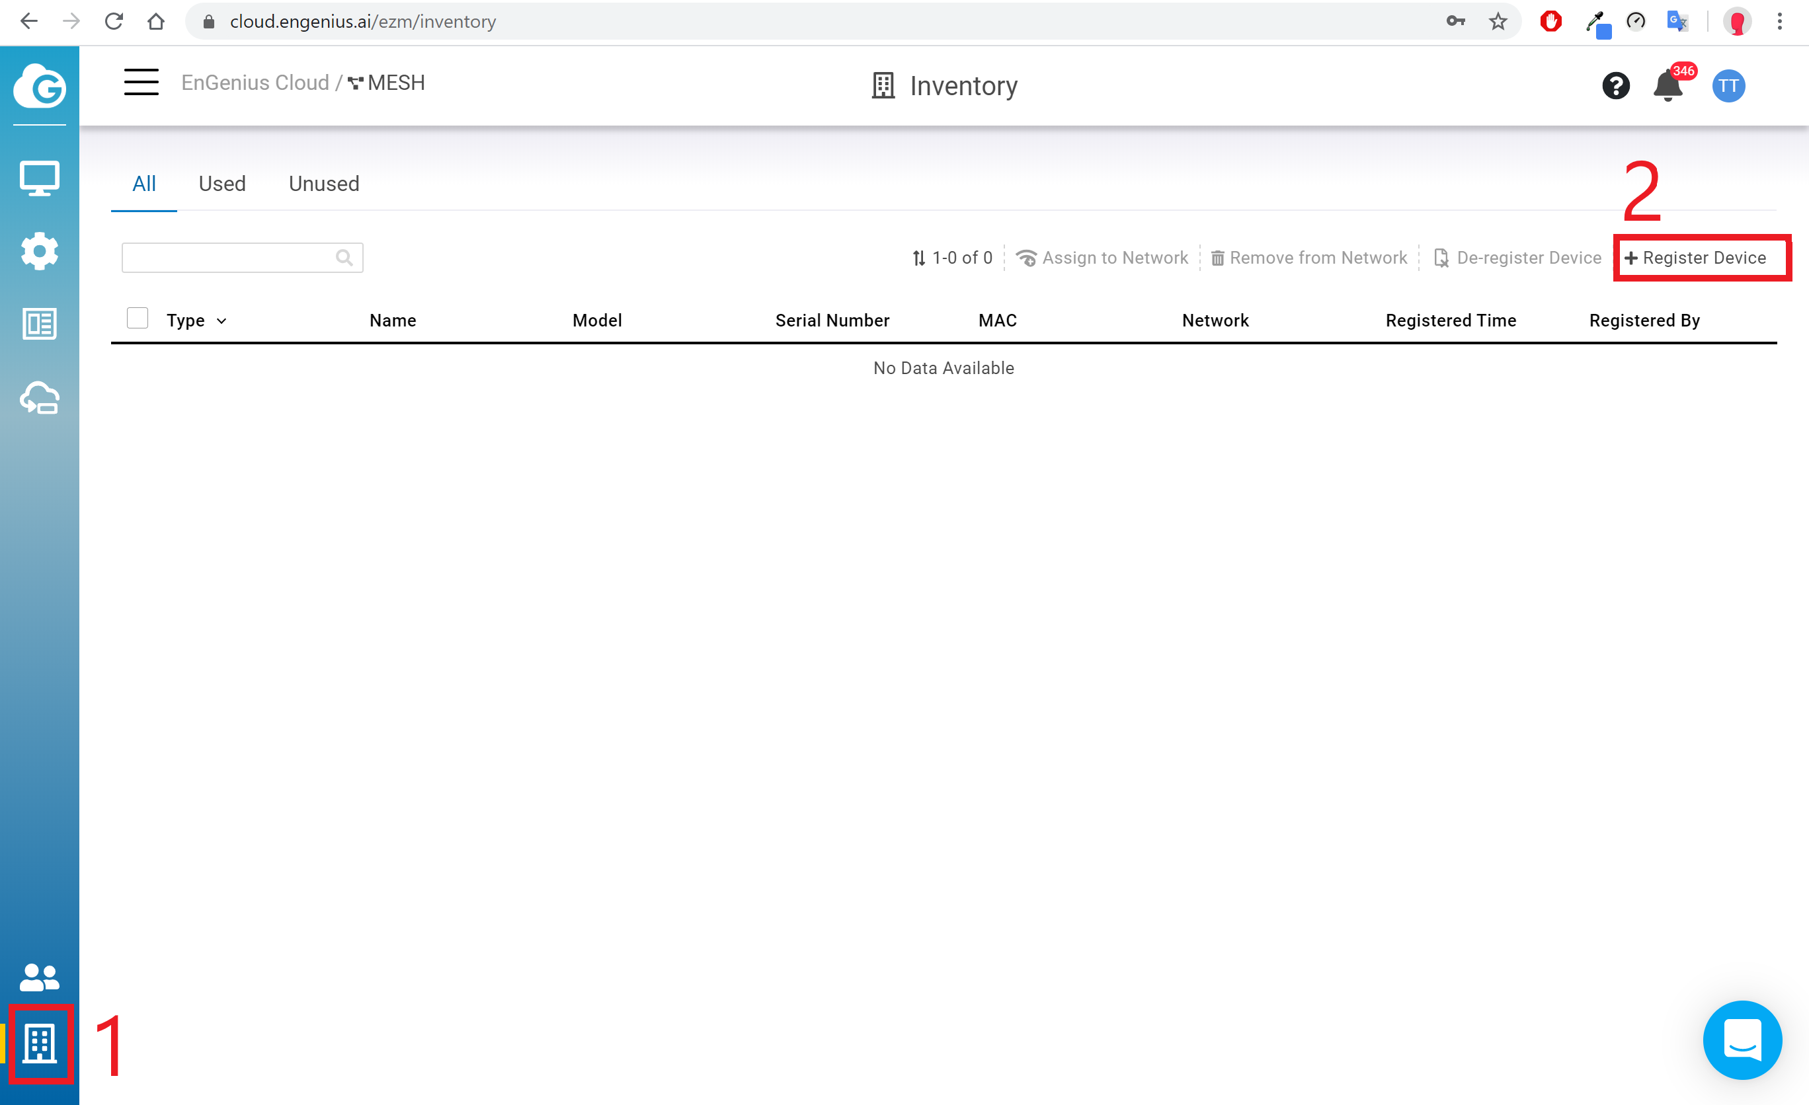
Task: Click Assign to Network
Action: tap(1102, 258)
